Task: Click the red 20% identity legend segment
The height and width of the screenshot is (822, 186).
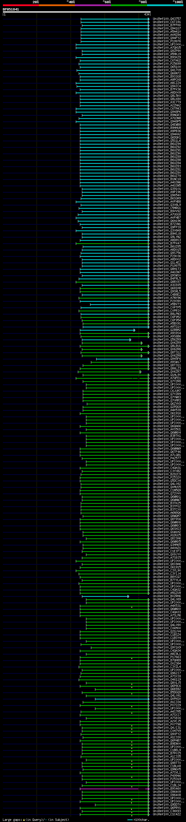Action: (21, 5)
